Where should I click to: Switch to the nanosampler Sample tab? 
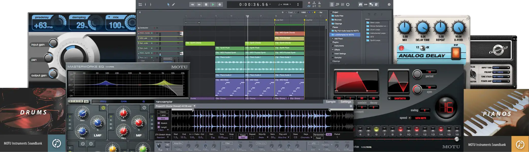coord(330,102)
